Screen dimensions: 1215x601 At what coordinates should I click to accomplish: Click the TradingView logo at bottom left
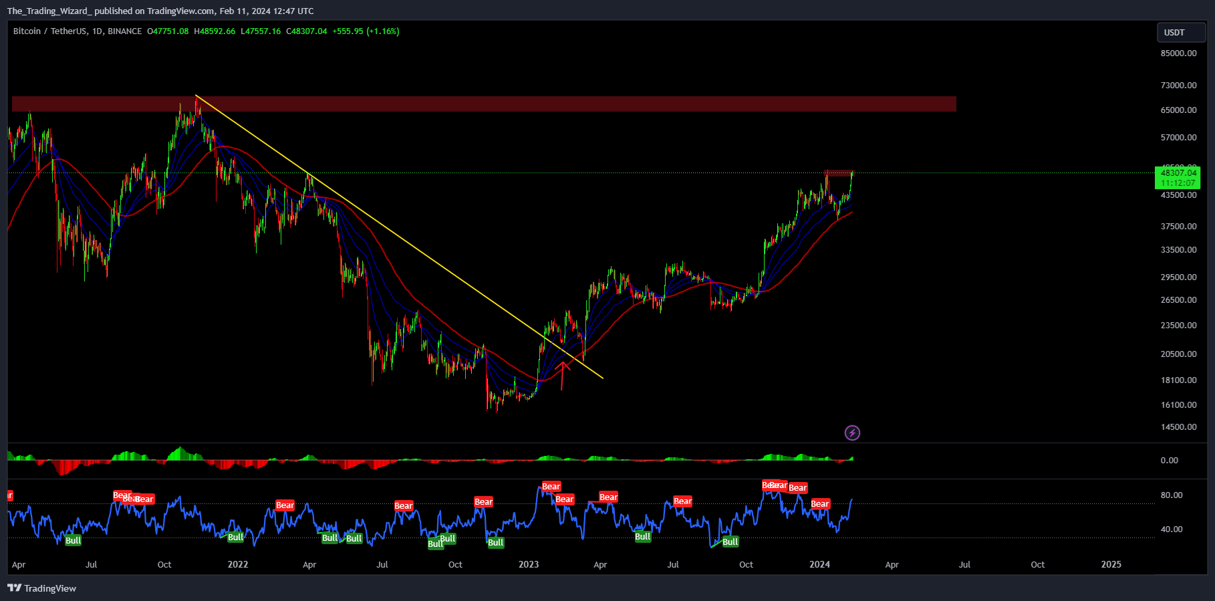pyautogui.click(x=41, y=588)
